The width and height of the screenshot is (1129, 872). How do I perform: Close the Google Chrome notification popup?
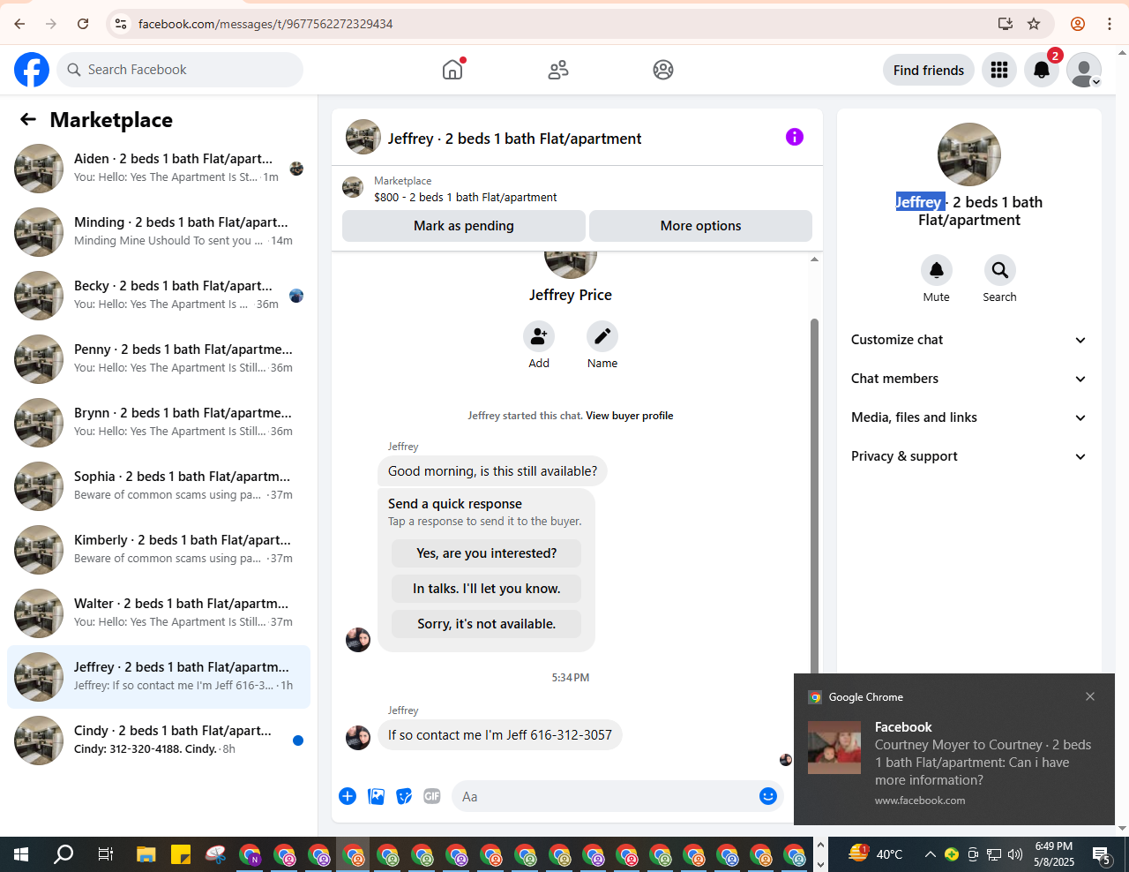[1090, 696]
